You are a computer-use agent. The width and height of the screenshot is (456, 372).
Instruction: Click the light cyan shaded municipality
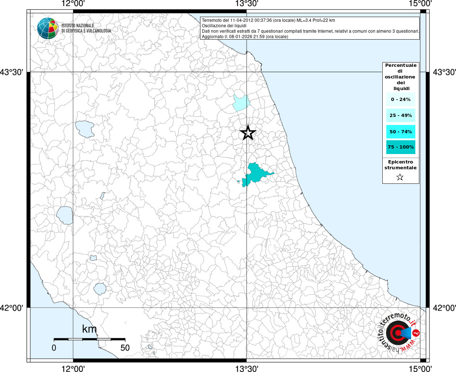(241, 103)
